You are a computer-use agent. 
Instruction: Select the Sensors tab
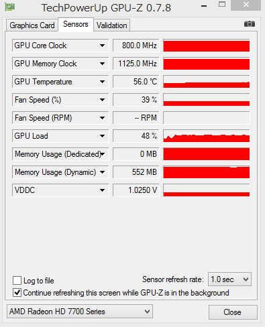tap(76, 24)
